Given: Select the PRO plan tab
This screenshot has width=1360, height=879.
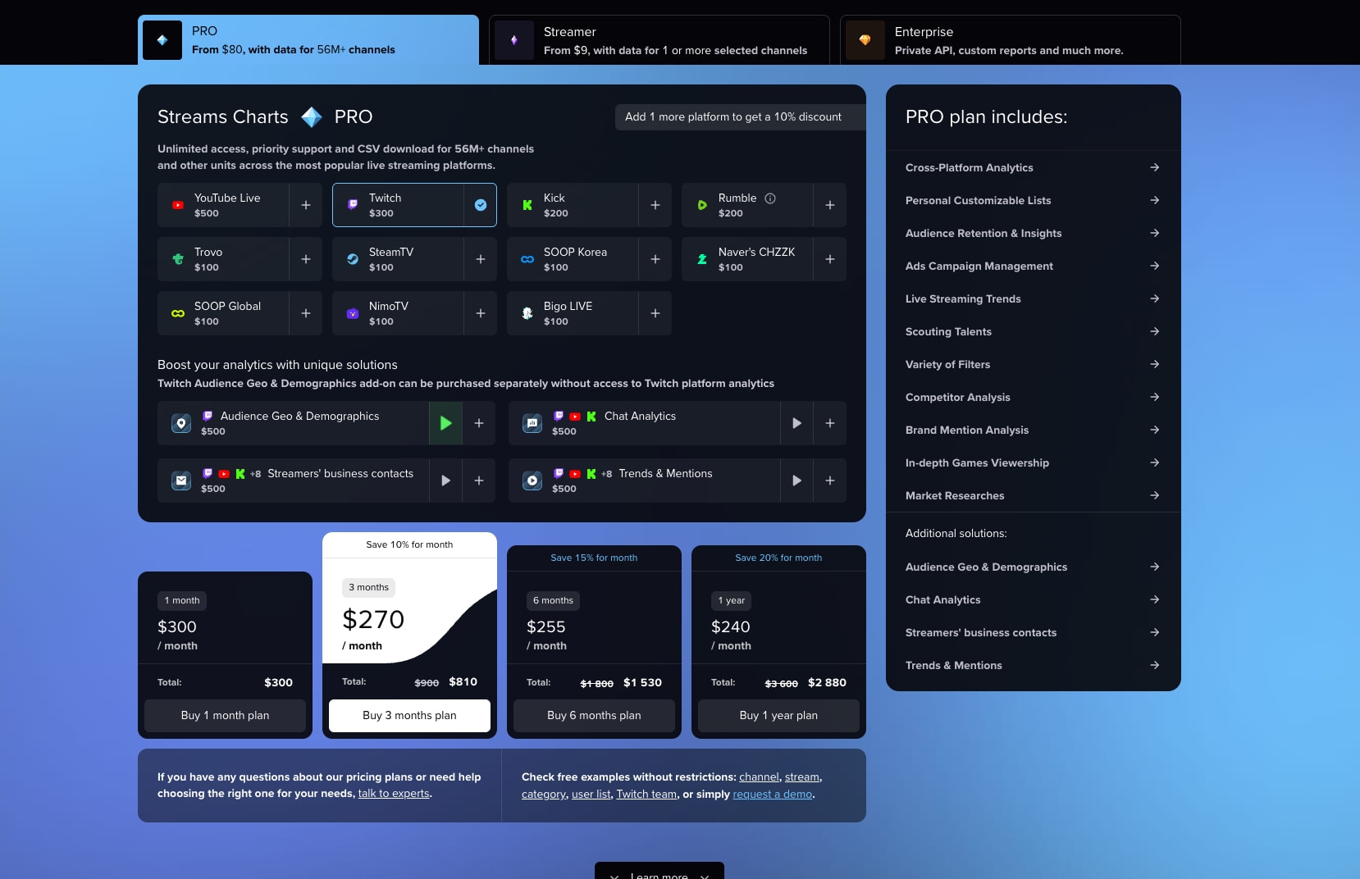Looking at the screenshot, I should (x=308, y=40).
